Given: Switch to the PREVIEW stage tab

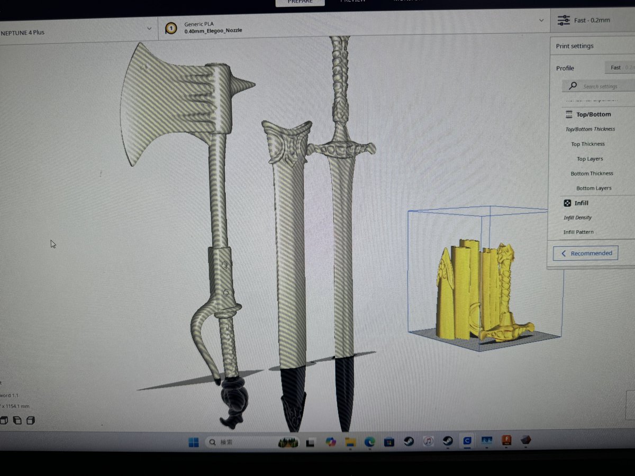Looking at the screenshot, I should [353, 2].
